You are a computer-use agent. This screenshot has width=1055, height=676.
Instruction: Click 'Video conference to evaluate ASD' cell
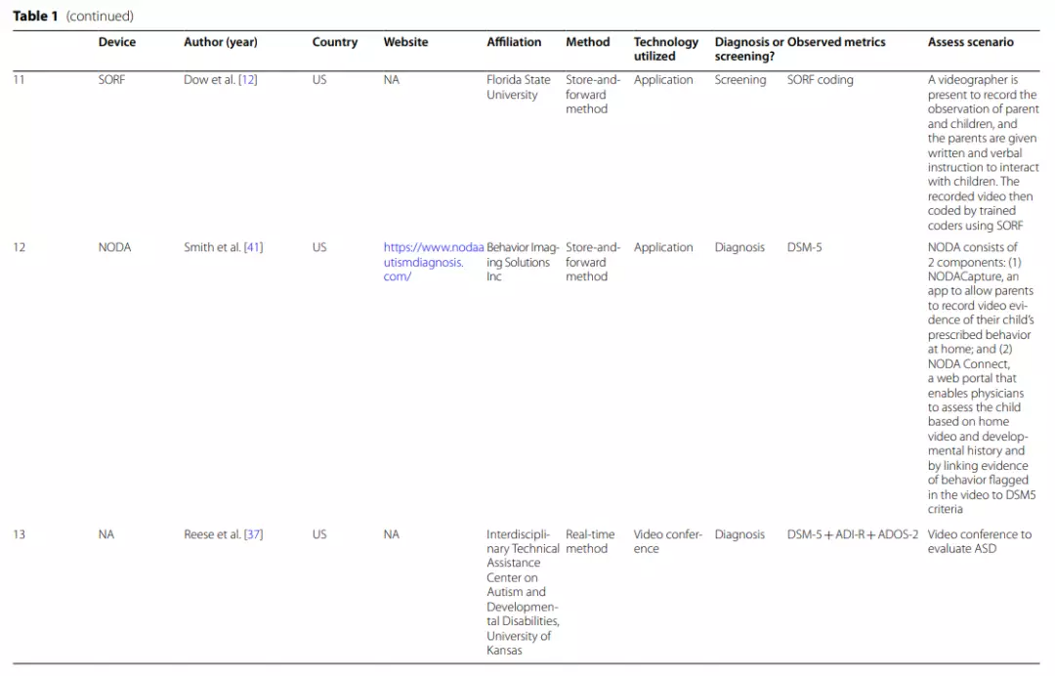click(979, 541)
